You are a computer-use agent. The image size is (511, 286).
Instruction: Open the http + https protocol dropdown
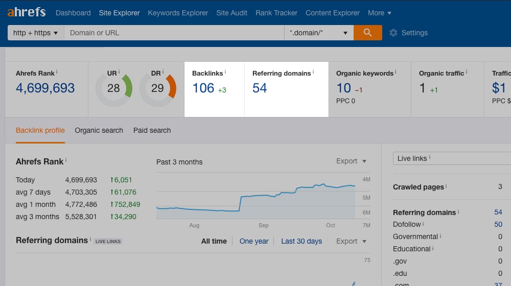36,33
